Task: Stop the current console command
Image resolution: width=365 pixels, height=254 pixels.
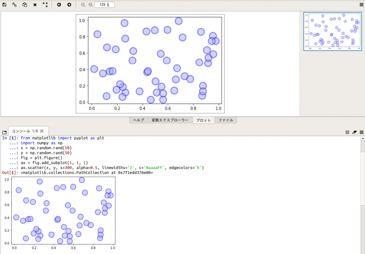Action: tap(347, 132)
